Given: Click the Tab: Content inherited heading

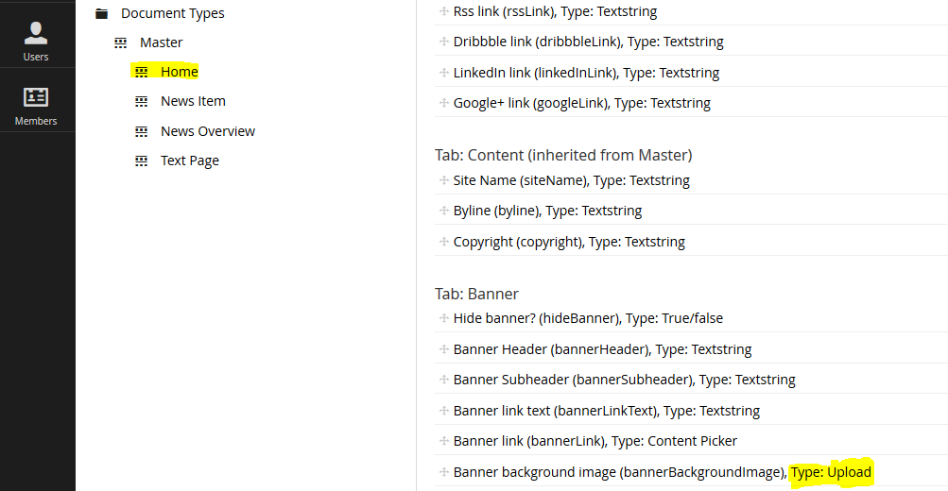Looking at the screenshot, I should pos(563,155).
